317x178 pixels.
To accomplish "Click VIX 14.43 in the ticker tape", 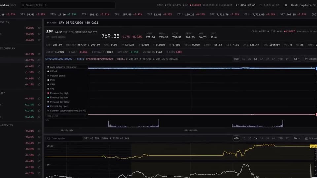I will pos(33,14).
